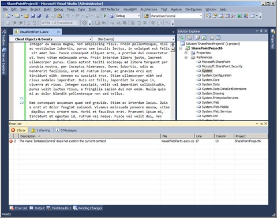Click View Code icon in Solution Explorer
Screen dimensions: 277x218
coord(212,37)
